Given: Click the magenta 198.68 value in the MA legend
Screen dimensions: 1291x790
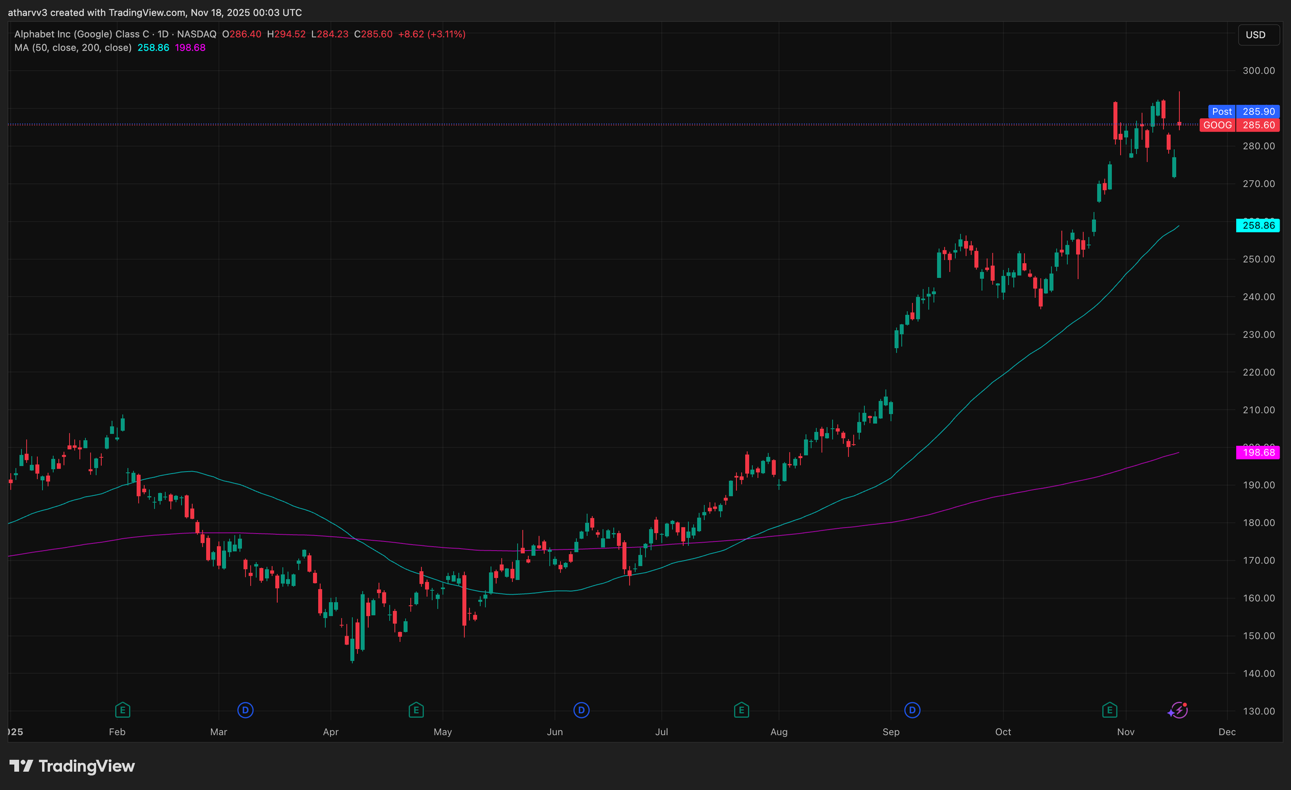Looking at the screenshot, I should click(190, 47).
